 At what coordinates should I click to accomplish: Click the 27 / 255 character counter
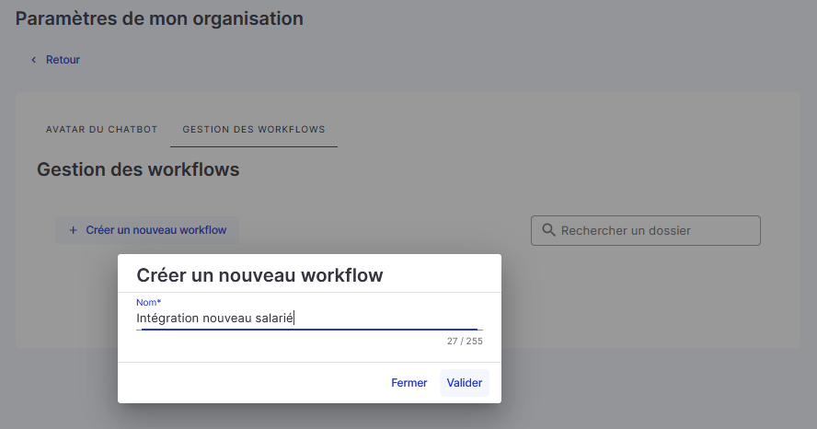tap(465, 341)
